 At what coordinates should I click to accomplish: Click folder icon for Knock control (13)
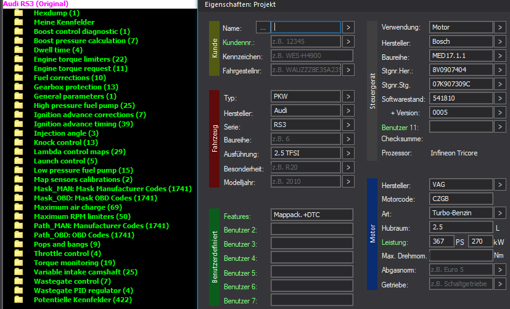(19, 142)
